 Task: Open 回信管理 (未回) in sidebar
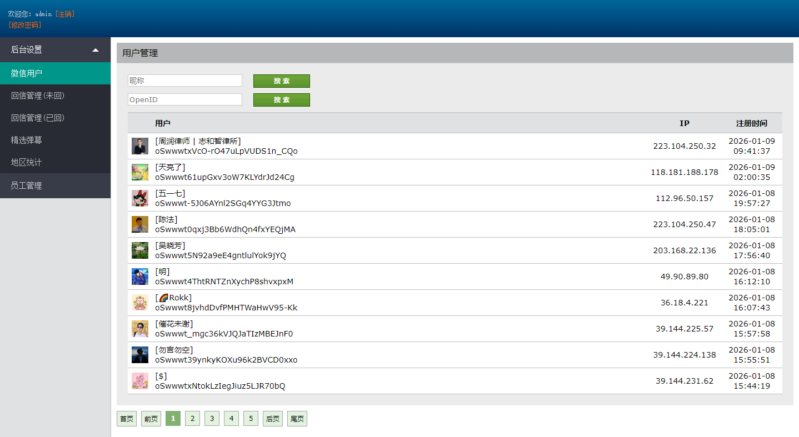[x=38, y=96]
